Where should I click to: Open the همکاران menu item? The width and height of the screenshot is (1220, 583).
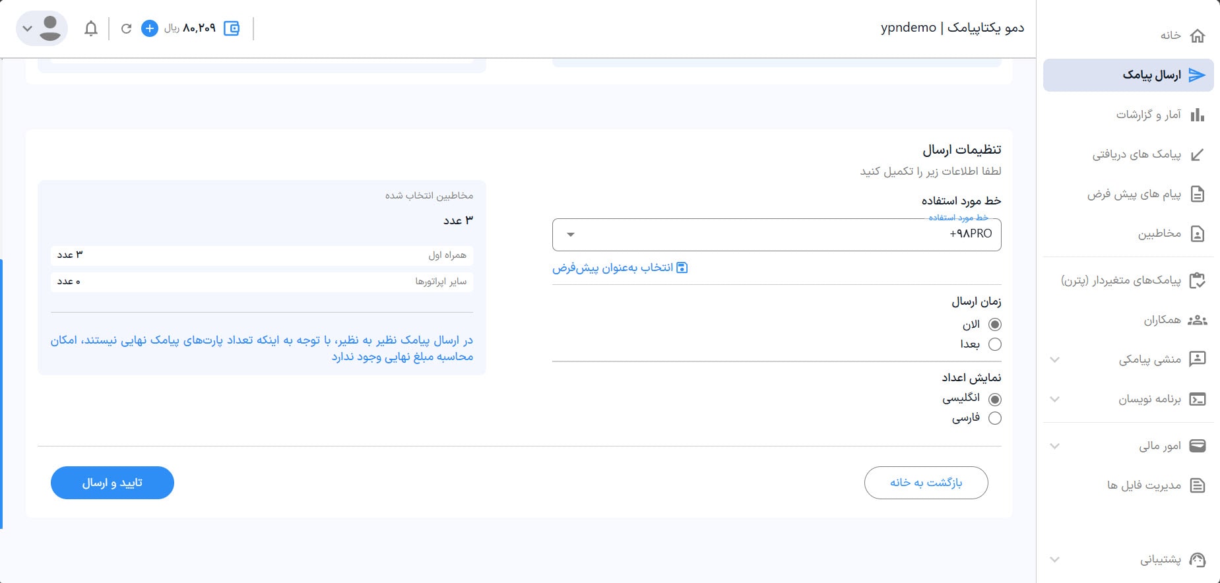click(1162, 320)
